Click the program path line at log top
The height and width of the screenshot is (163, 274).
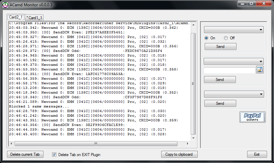[x=100, y=23]
